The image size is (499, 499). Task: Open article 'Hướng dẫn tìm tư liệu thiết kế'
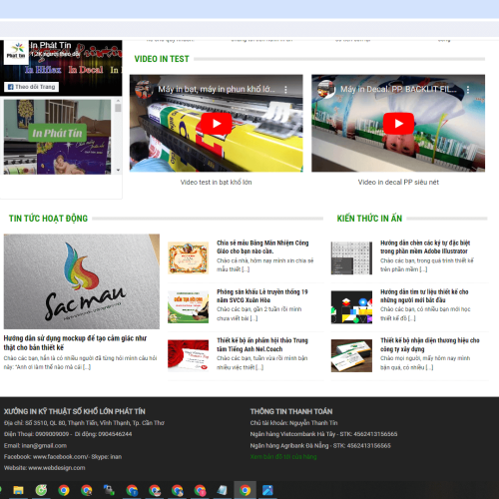point(424,295)
